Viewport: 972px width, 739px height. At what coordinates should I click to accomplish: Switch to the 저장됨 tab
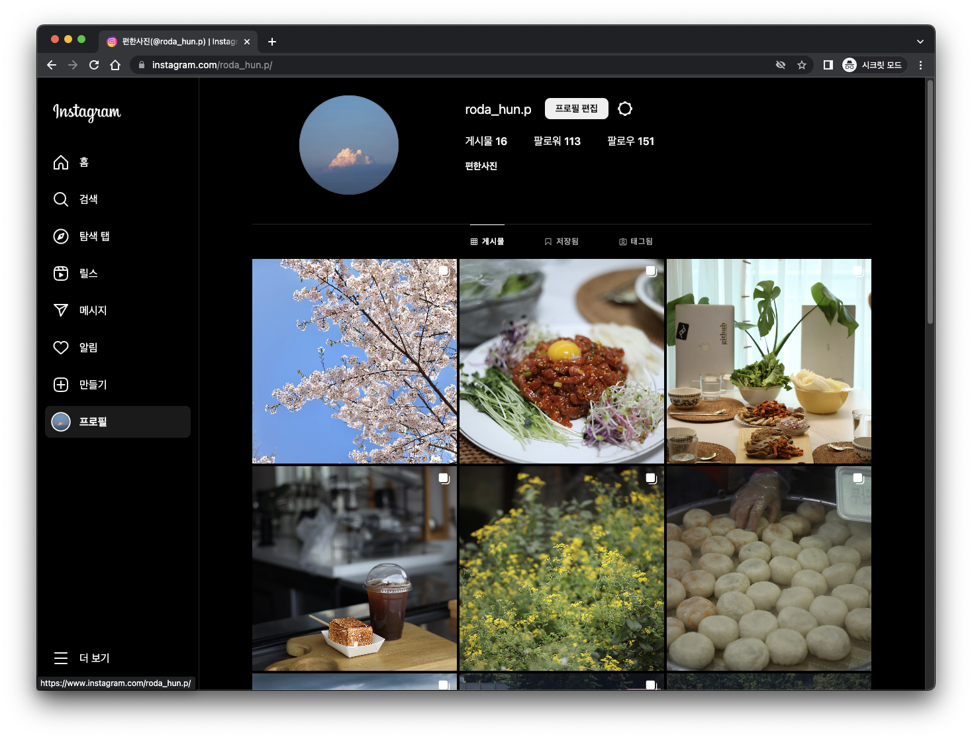(x=561, y=242)
